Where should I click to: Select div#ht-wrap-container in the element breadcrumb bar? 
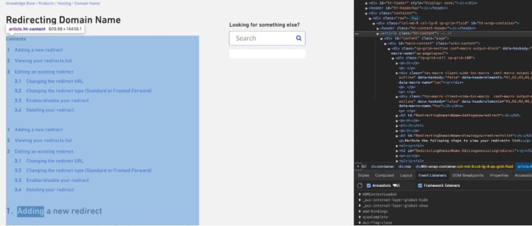pyautogui.click(x=464, y=166)
